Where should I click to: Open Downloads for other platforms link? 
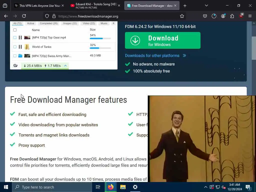pyautogui.click(x=155, y=55)
